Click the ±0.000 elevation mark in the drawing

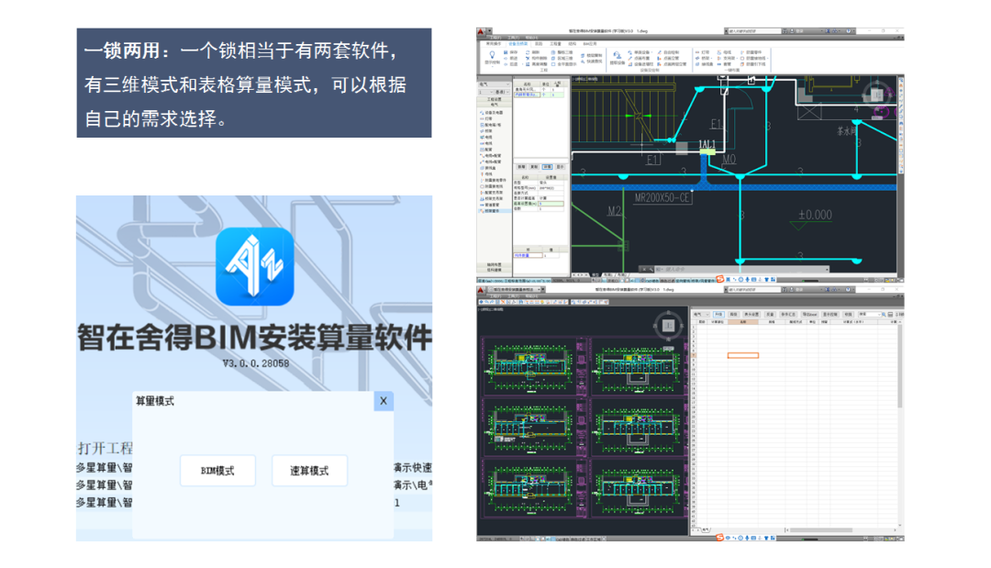tap(815, 215)
